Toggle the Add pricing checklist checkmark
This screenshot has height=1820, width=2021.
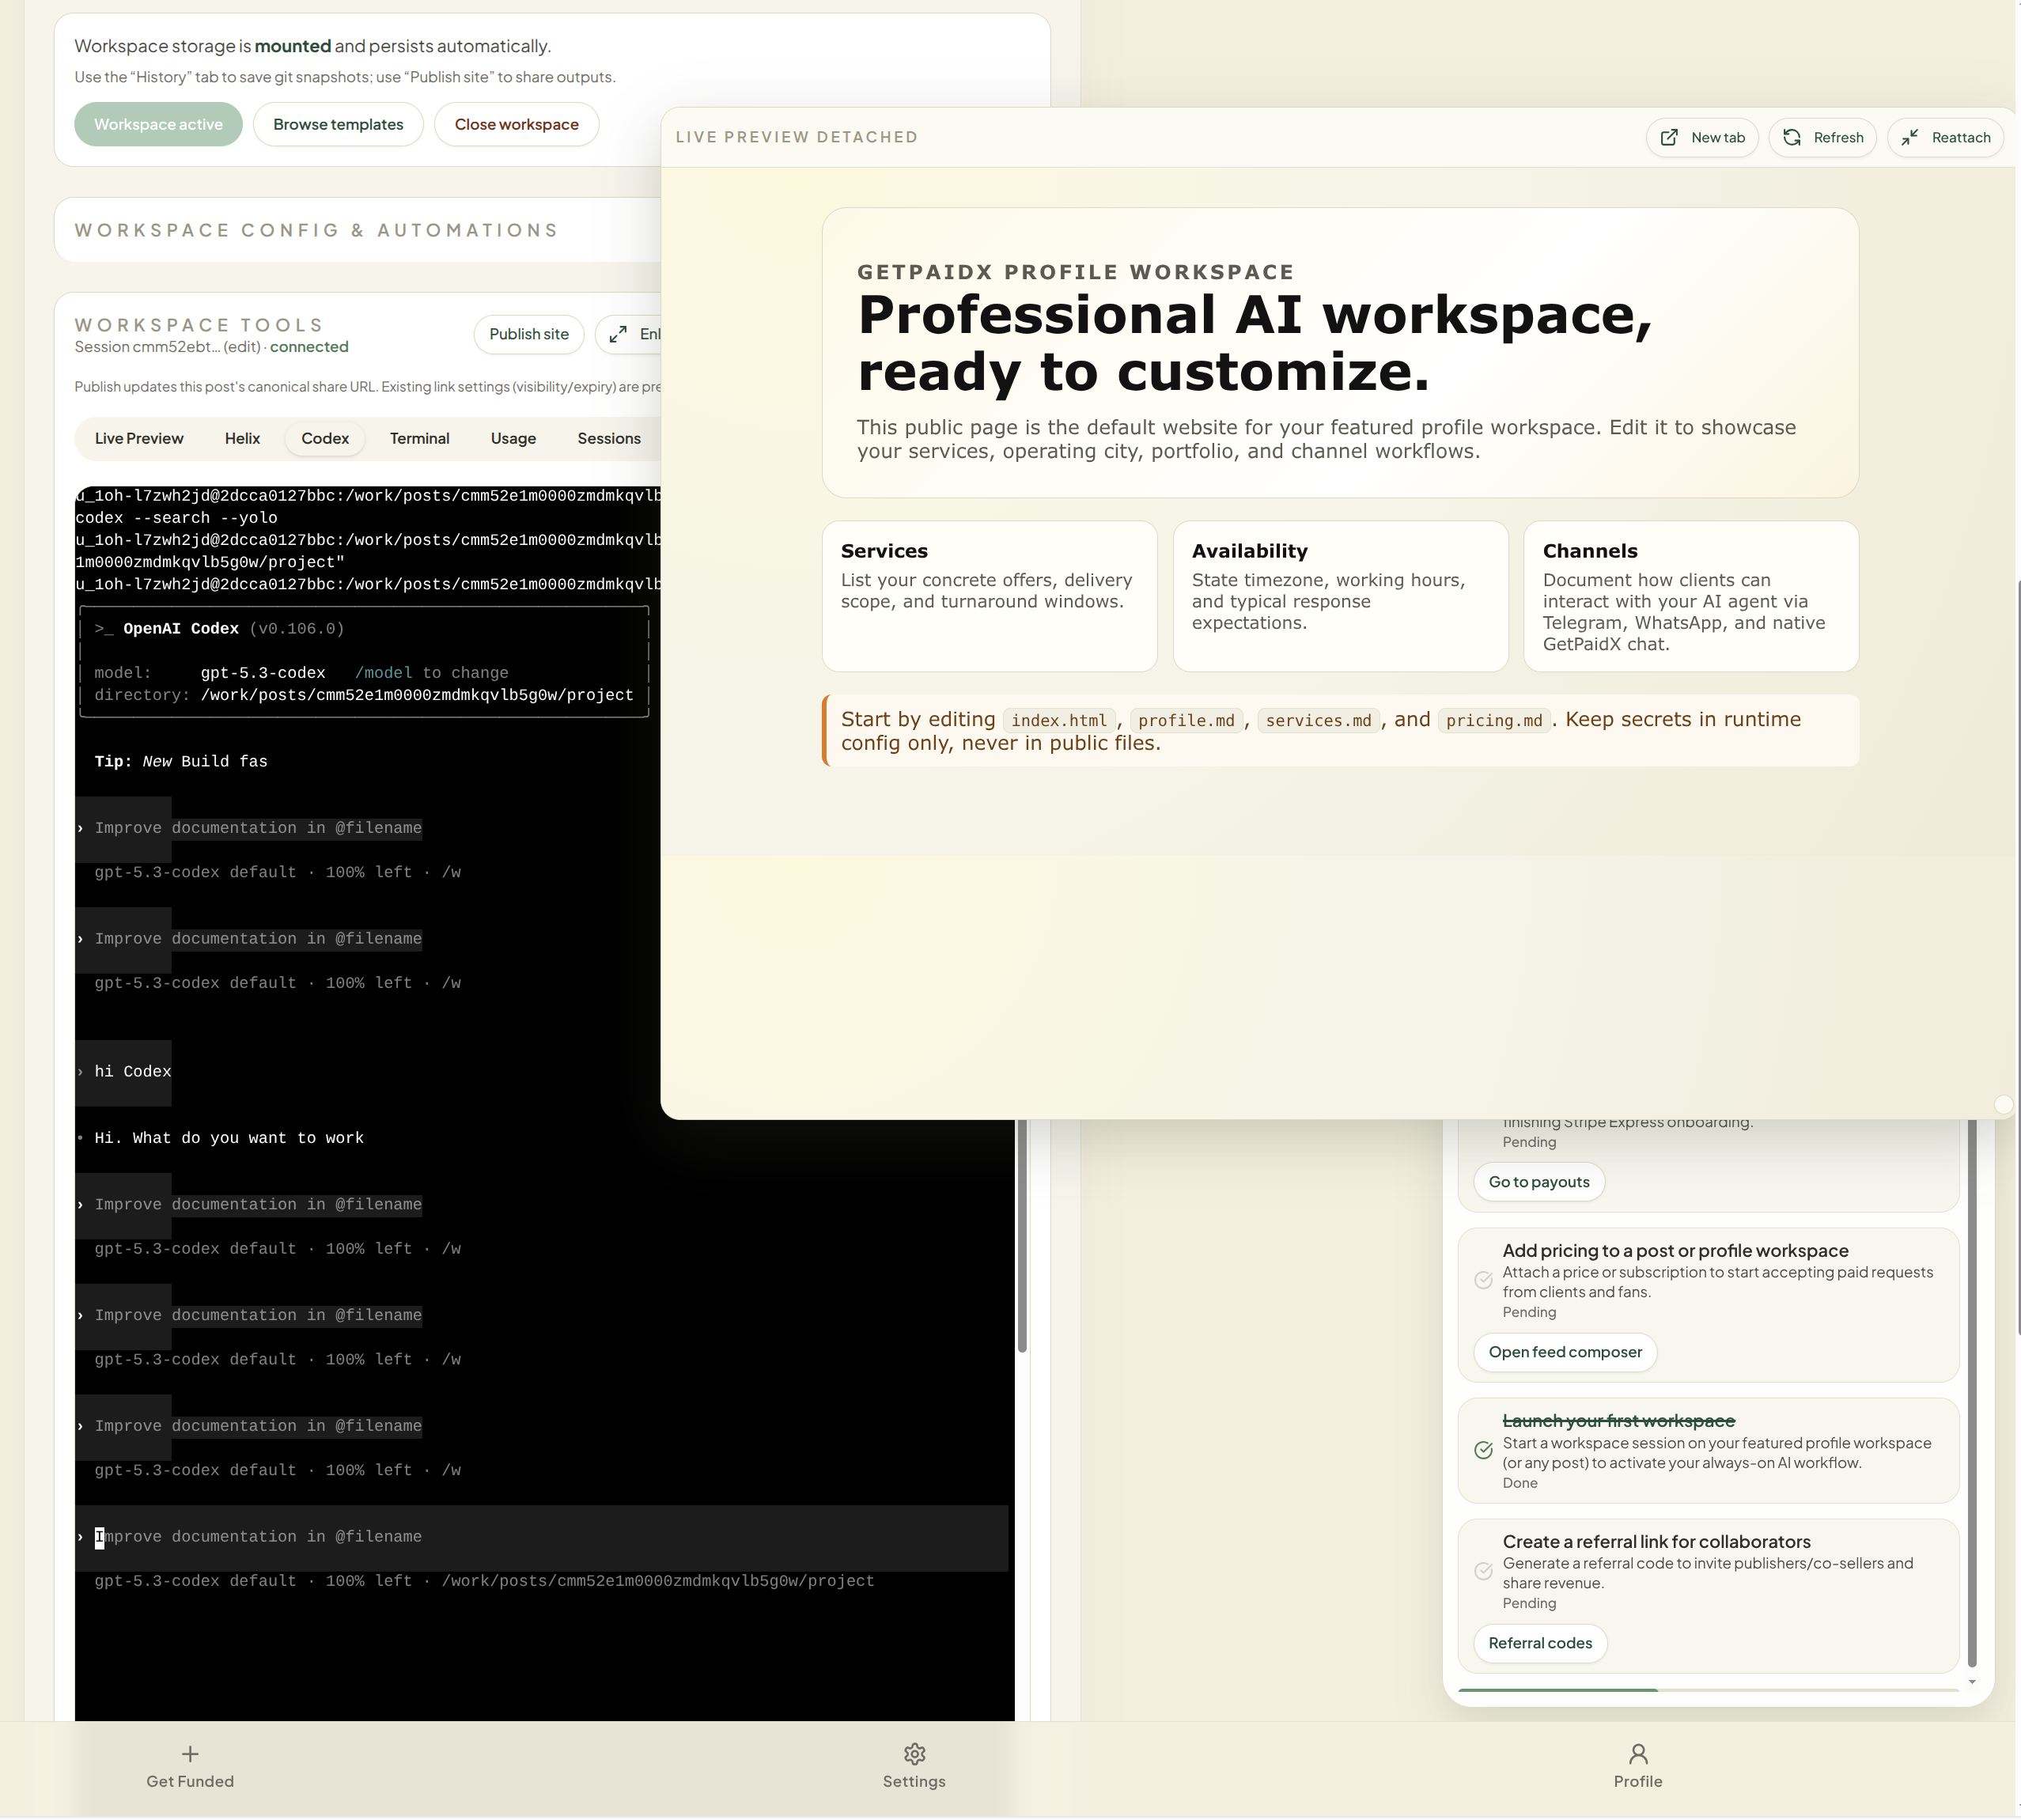[x=1483, y=1280]
